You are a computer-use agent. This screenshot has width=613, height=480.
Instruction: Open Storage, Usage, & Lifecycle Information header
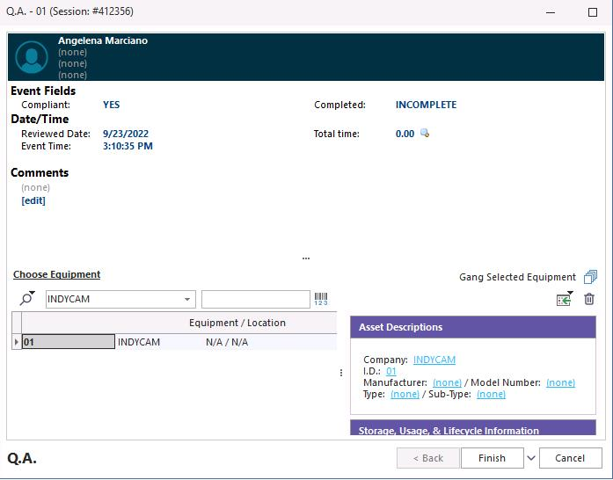(472, 430)
